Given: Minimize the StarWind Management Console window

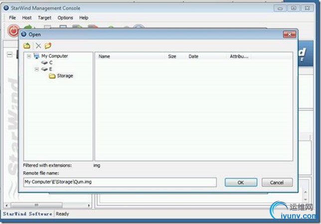Looking at the screenshot, I should pos(280,8).
